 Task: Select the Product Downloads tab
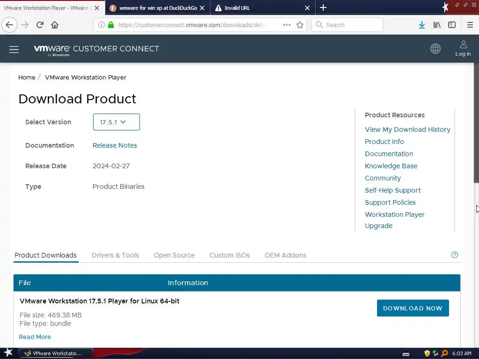(x=45, y=255)
